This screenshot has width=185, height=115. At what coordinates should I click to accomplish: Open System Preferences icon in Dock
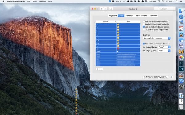pyautogui.click(x=181, y=87)
